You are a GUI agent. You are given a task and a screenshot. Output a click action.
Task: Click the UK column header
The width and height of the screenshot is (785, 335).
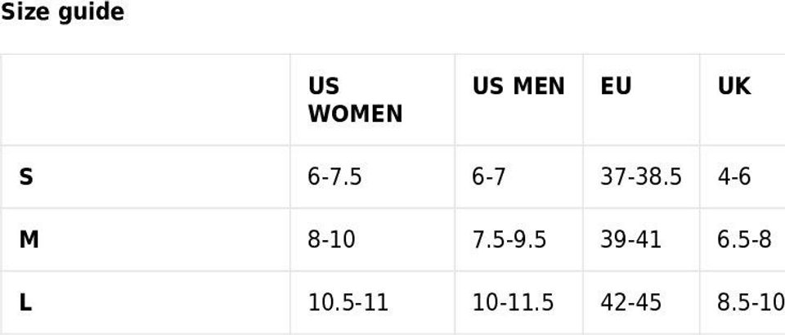[x=733, y=87]
